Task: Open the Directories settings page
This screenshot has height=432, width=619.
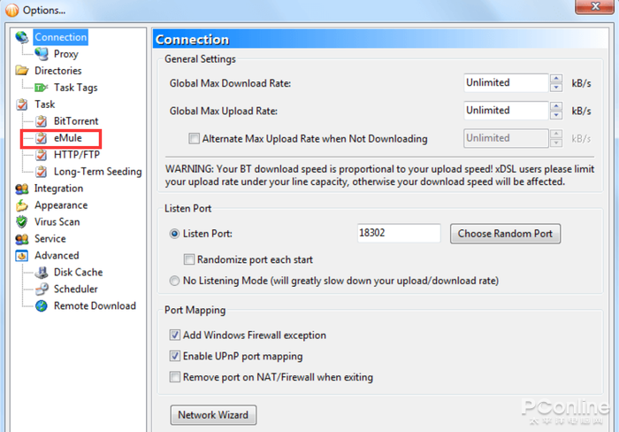Action: (58, 71)
